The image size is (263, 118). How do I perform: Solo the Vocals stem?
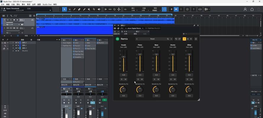[x=122, y=79]
